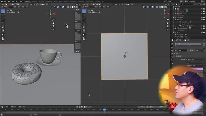The height and width of the screenshot is (116, 206).
Task: Jump to the timeline start frame
Action: pyautogui.click(x=80, y=107)
